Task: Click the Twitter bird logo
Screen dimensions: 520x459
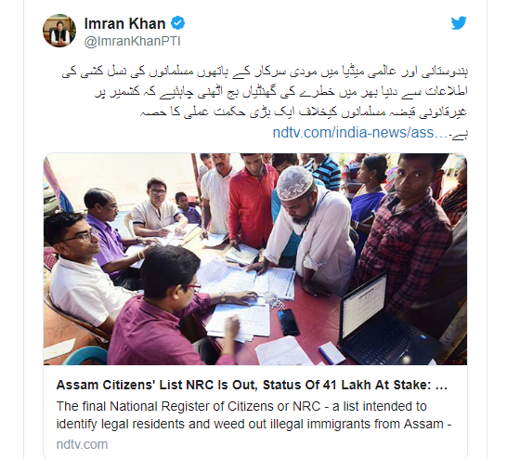Action: (459, 23)
